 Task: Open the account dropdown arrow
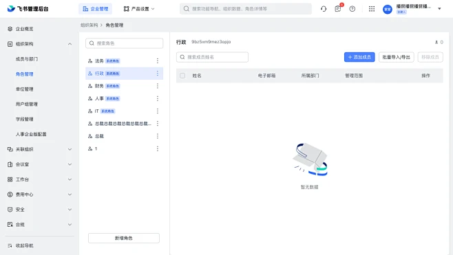pos(439,9)
